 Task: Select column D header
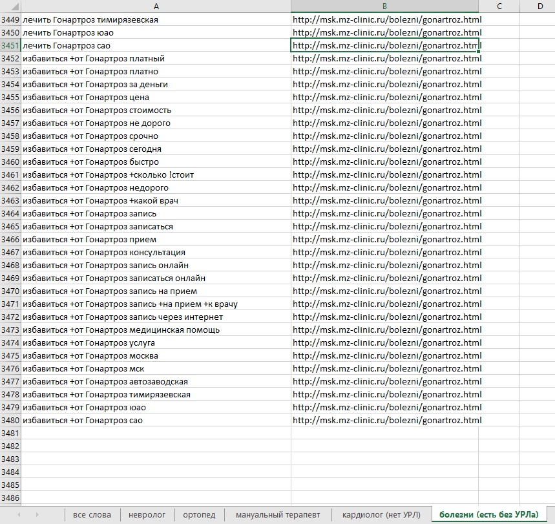point(539,6)
